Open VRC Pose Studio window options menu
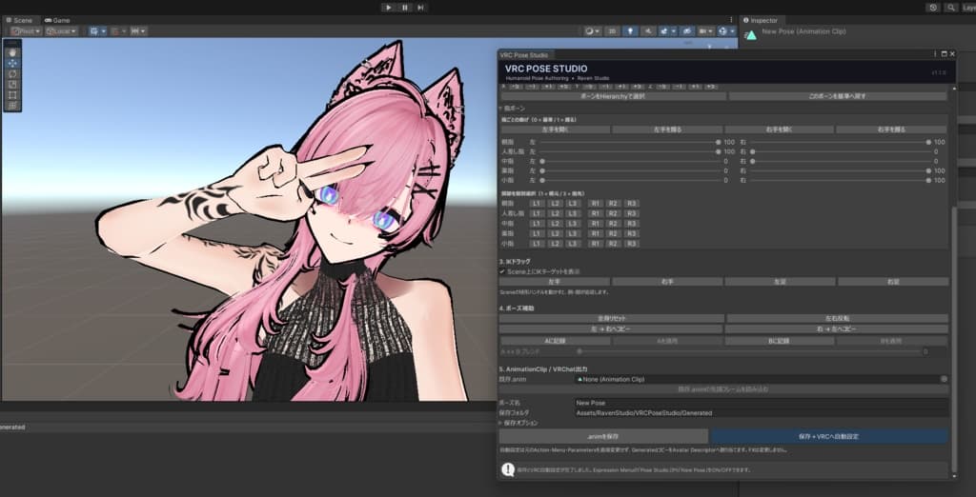The width and height of the screenshot is (976, 497). (x=935, y=54)
